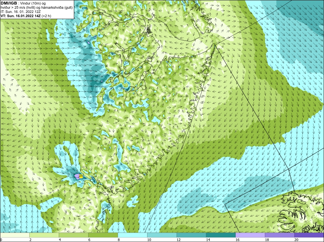324x242 pixels.
Task: Select the 14–16 m/s dark teal swatch
Action: tap(221, 235)
